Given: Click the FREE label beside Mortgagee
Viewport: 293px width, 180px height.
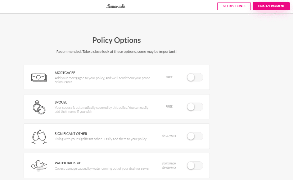Looking at the screenshot, I should pyautogui.click(x=169, y=77).
